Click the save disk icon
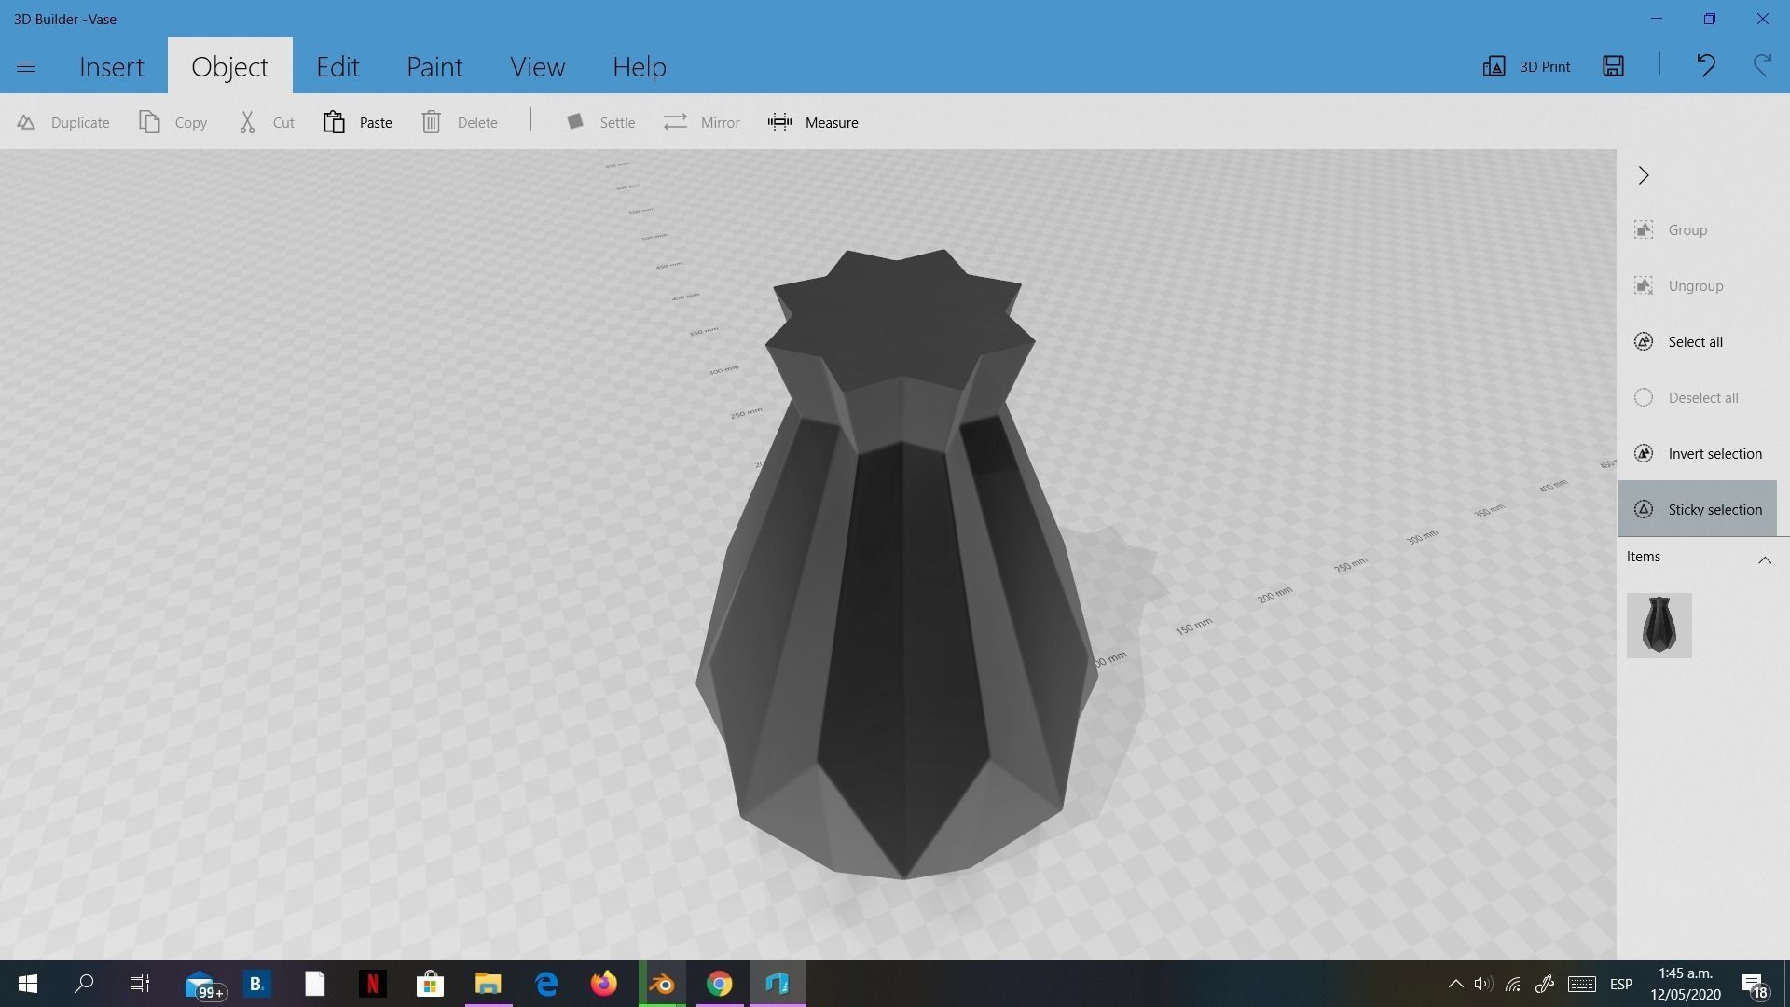Image resolution: width=1790 pixels, height=1007 pixels. pyautogui.click(x=1613, y=66)
